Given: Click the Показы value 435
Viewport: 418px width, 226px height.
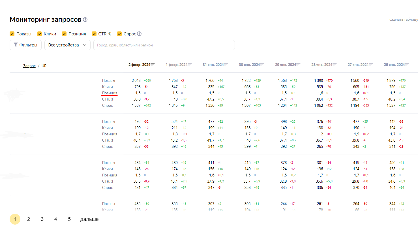Looking at the screenshot, I should 138,204.
